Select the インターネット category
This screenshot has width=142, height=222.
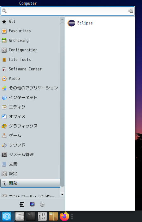pyautogui.click(x=30, y=98)
